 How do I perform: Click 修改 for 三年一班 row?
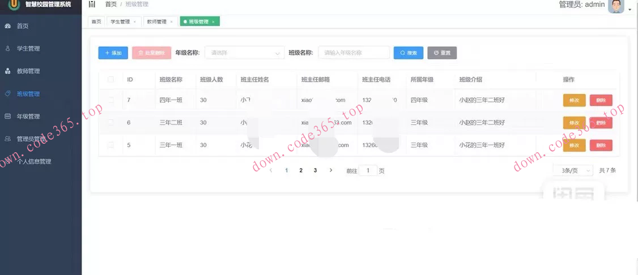click(x=574, y=145)
